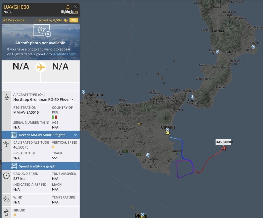Click the LIVE badge
The height and width of the screenshot is (218, 263).
click(74, 20)
